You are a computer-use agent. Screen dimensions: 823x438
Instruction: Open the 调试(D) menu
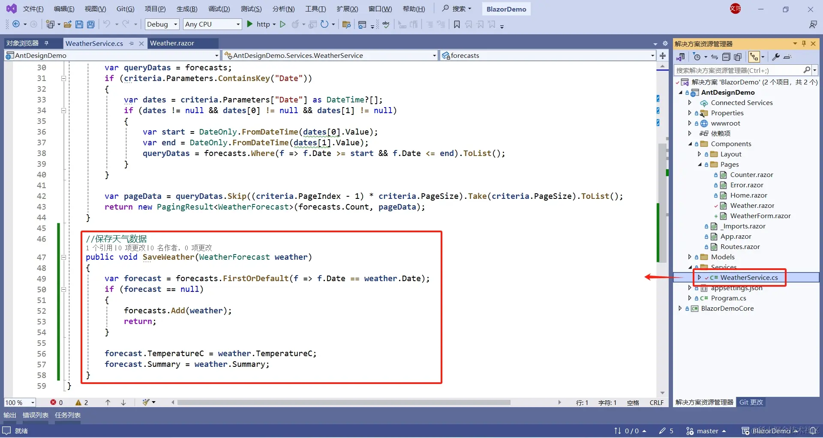click(219, 9)
